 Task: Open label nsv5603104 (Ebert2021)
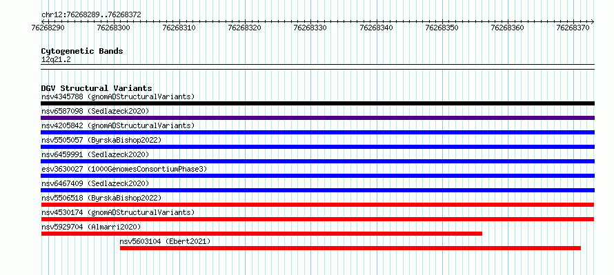(166, 241)
